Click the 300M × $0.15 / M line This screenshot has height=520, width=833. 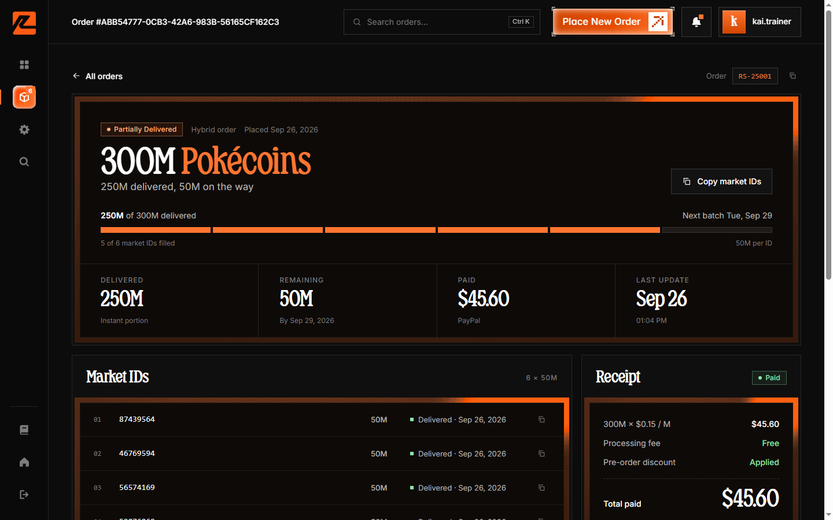691,424
